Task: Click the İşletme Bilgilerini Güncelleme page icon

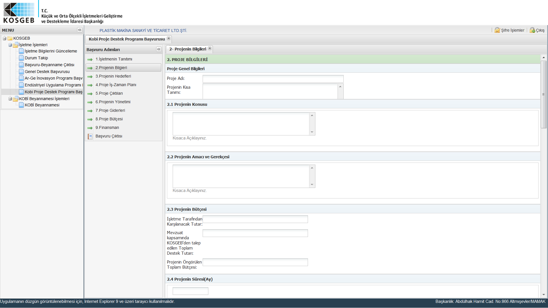Action: point(21,51)
